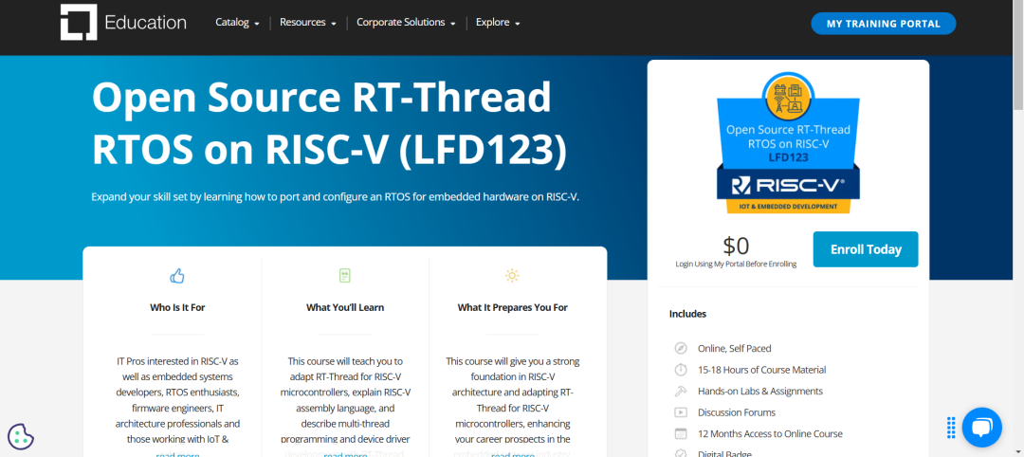The height and width of the screenshot is (457, 1024).
Task: Click '12 Months Access to Online Course' text
Action: (x=770, y=433)
